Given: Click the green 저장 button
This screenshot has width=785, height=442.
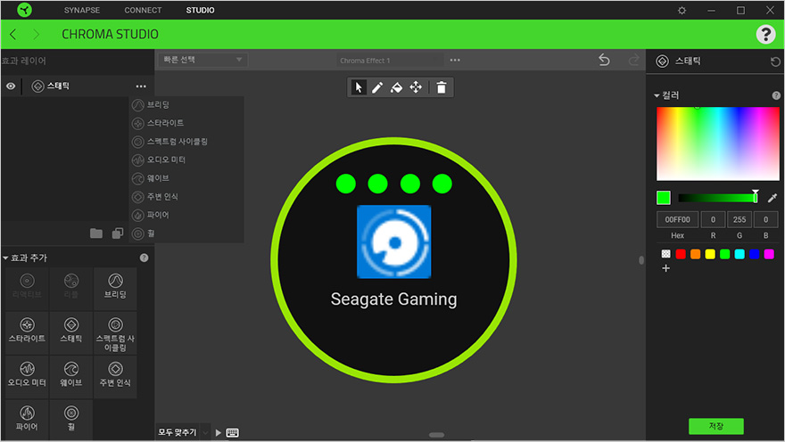Looking at the screenshot, I should click(x=716, y=426).
